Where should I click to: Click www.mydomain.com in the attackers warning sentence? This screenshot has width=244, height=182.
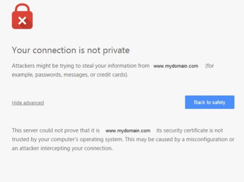[176, 66]
